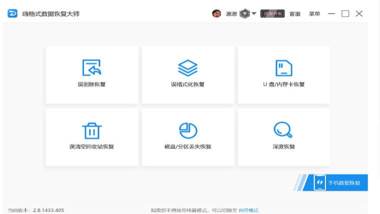Click the username 源源
Viewport: 380px width, 214px height.
[x=231, y=14]
